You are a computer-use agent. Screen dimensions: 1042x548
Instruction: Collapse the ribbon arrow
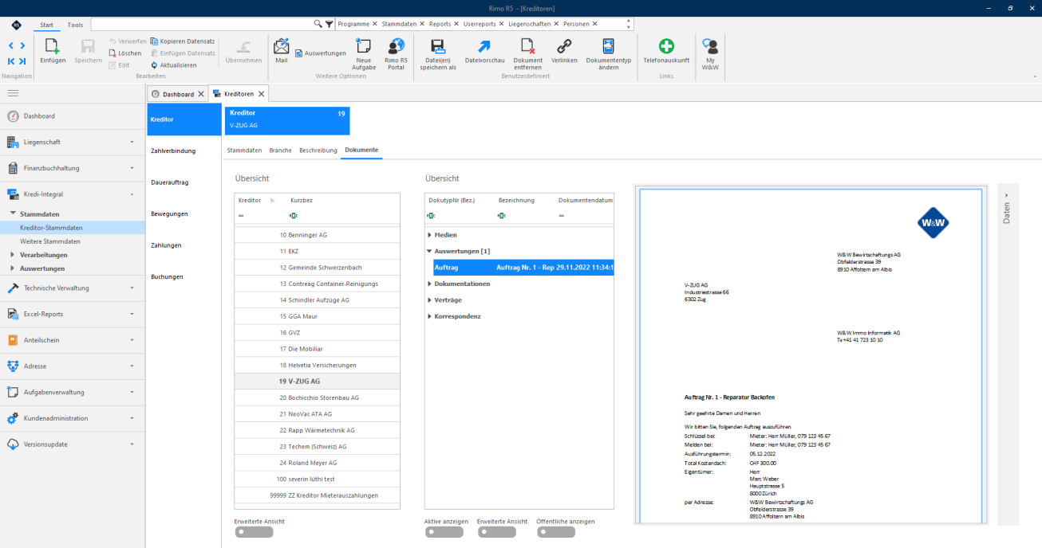[1035, 76]
